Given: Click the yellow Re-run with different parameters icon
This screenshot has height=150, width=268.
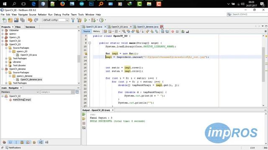Looking at the screenshot, I should 84,119.
